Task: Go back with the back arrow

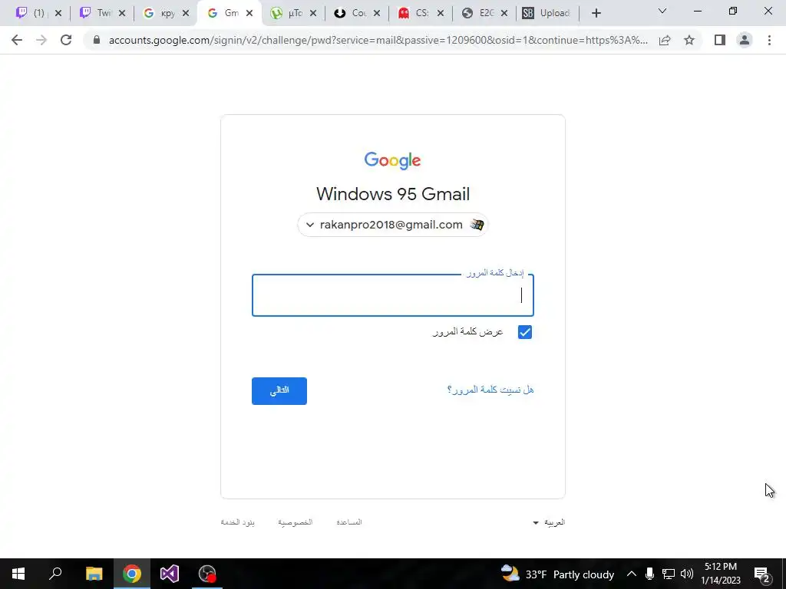Action: pyautogui.click(x=17, y=40)
